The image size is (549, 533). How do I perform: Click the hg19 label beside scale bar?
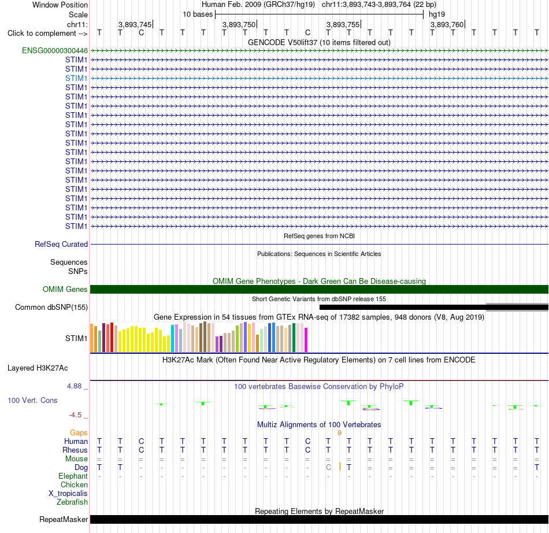click(437, 14)
